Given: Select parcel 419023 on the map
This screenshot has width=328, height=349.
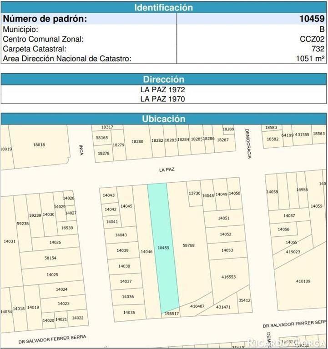Looking at the screenshot, I should [x=293, y=252].
